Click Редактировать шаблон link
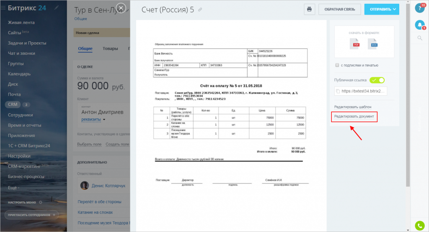Screen dimensions: 429x232 (x=353, y=107)
